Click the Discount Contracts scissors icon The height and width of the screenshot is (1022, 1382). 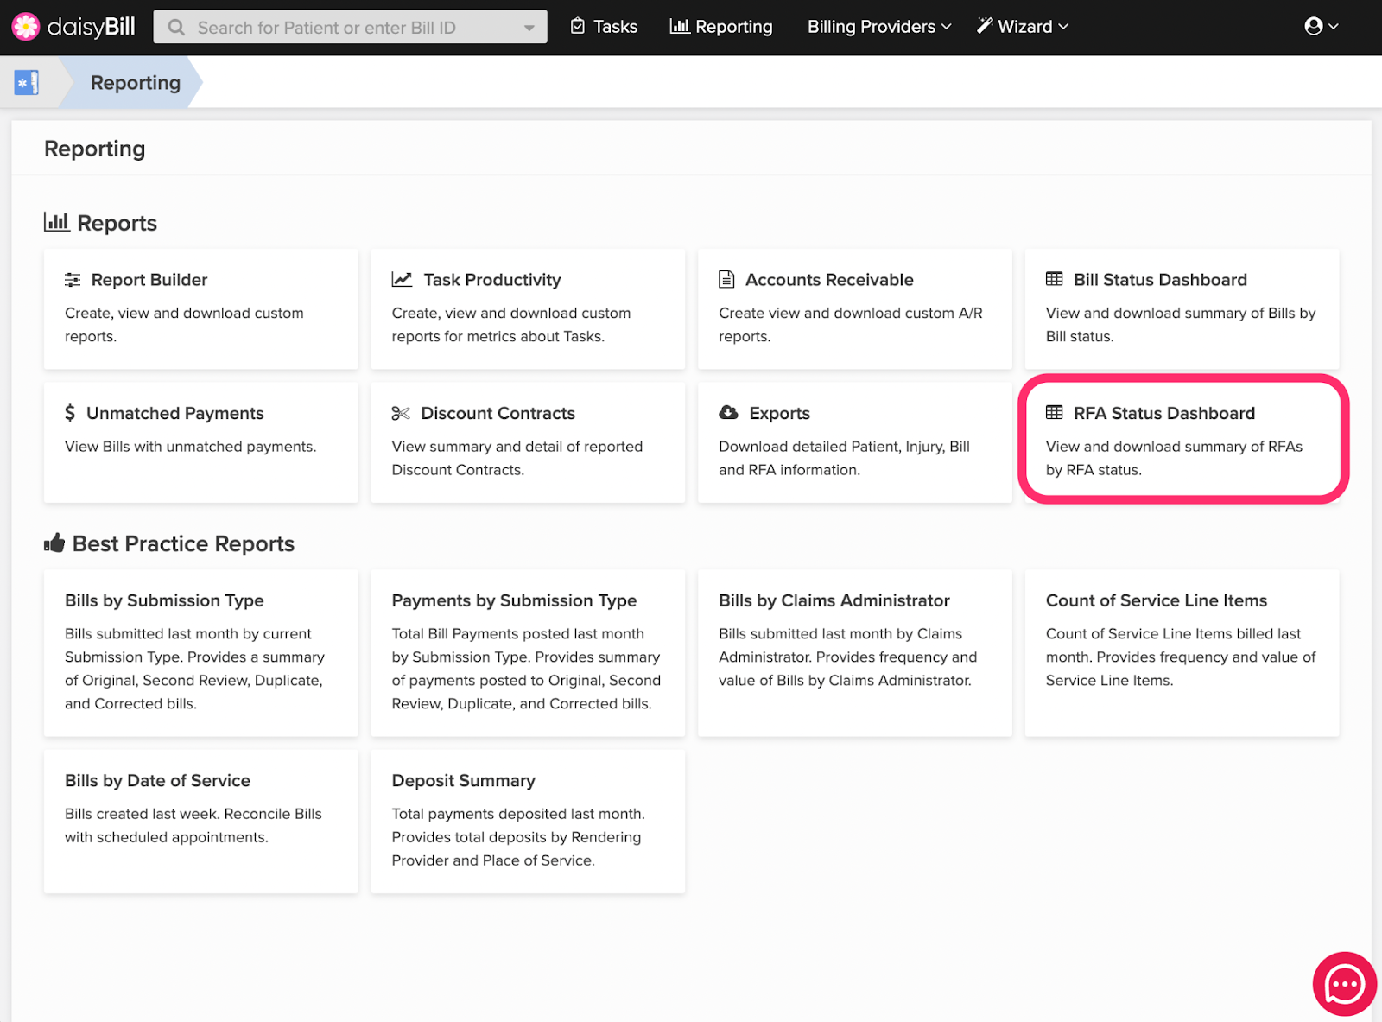click(x=401, y=414)
